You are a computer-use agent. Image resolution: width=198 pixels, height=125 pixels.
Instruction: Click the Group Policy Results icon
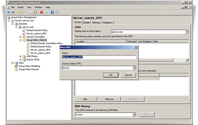point(16,69)
